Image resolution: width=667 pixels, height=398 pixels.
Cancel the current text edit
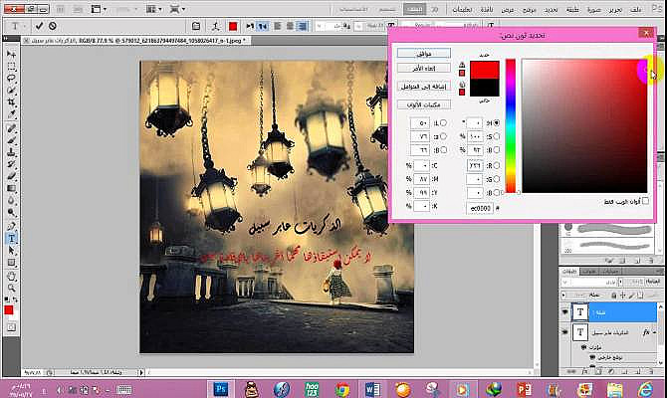(53, 26)
